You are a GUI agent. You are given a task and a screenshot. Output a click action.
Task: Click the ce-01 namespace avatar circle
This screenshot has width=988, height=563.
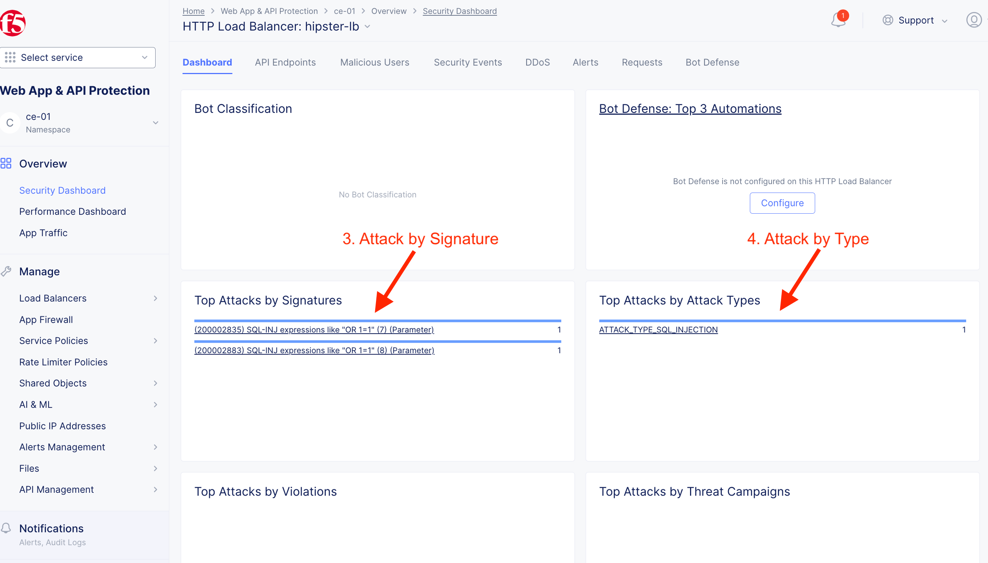pos(10,123)
